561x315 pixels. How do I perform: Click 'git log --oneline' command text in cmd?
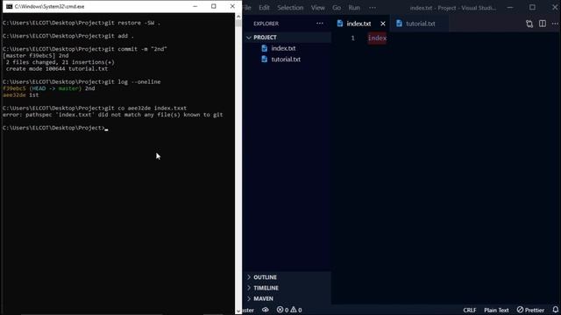132,81
